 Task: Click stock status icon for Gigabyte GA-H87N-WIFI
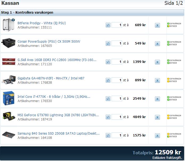pos(174,80)
